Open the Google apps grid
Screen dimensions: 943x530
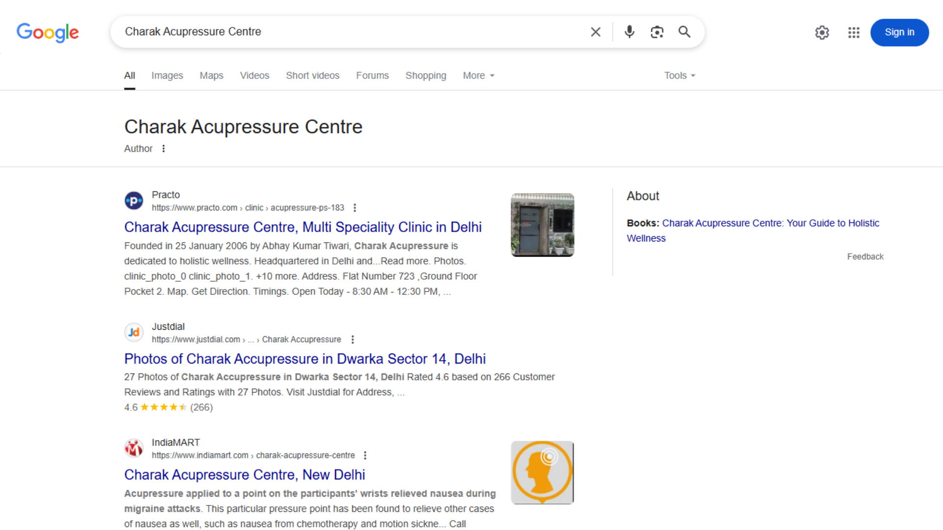(x=854, y=32)
